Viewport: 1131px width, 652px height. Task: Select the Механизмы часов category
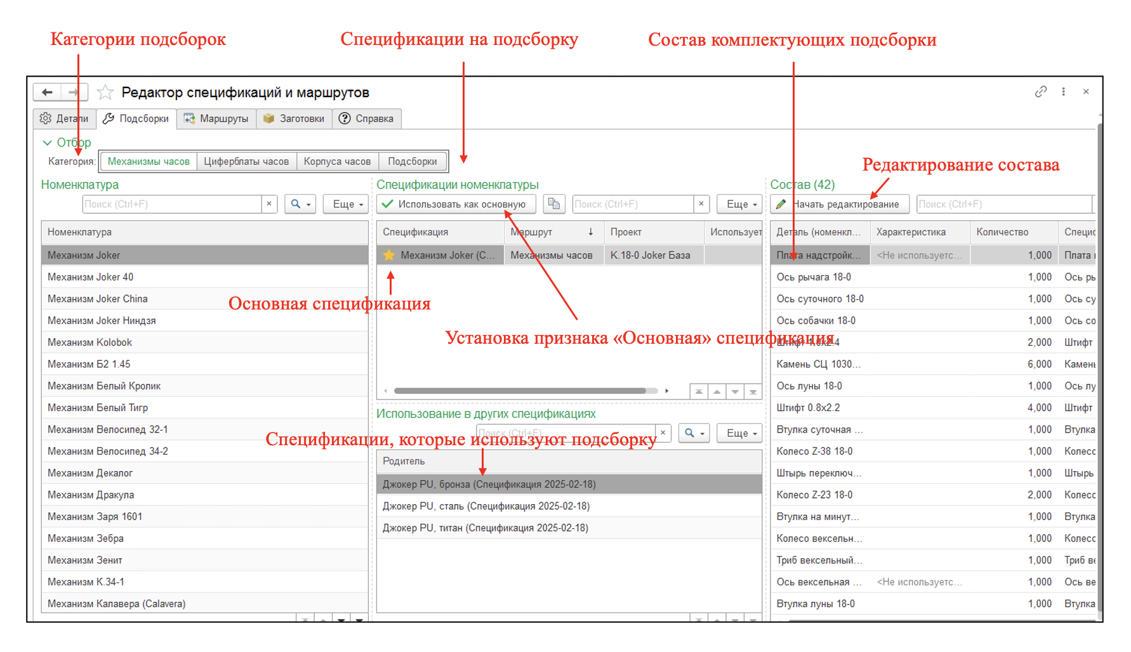click(x=149, y=162)
